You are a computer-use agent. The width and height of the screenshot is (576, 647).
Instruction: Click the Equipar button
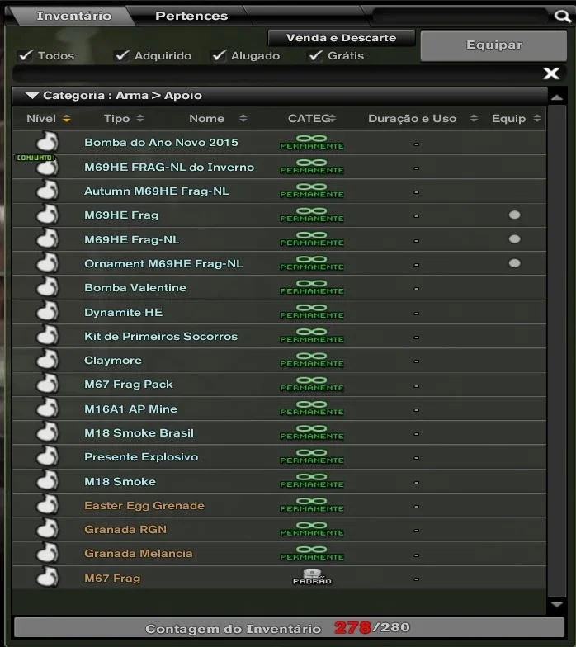[x=493, y=45]
